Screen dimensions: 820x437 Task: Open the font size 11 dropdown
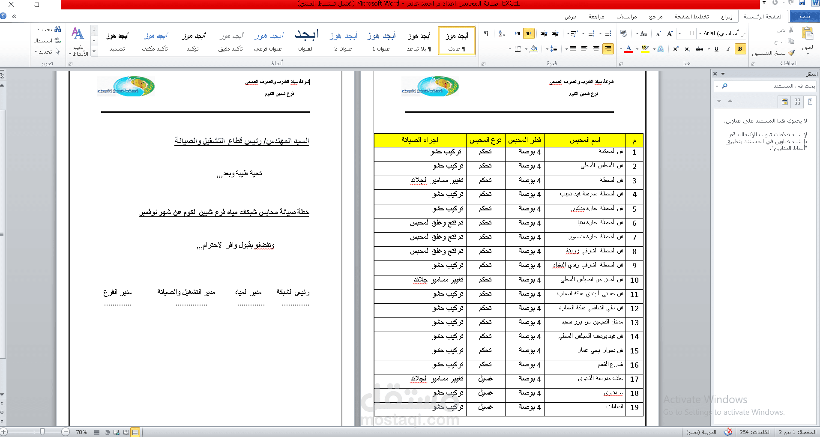(x=679, y=33)
